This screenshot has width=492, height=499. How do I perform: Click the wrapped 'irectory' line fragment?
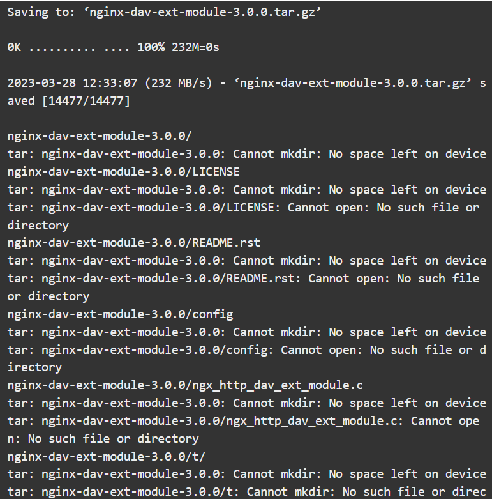[x=34, y=367]
